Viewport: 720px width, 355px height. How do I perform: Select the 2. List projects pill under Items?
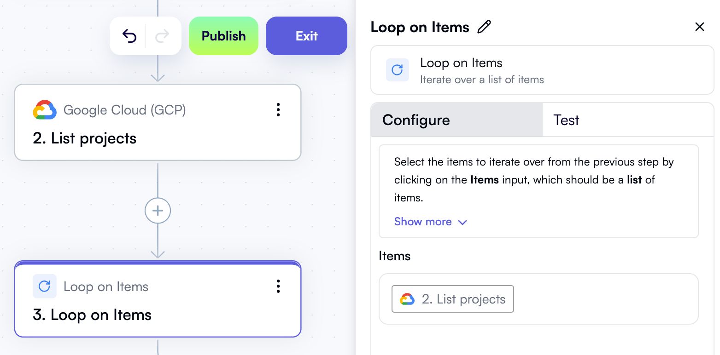[452, 299]
